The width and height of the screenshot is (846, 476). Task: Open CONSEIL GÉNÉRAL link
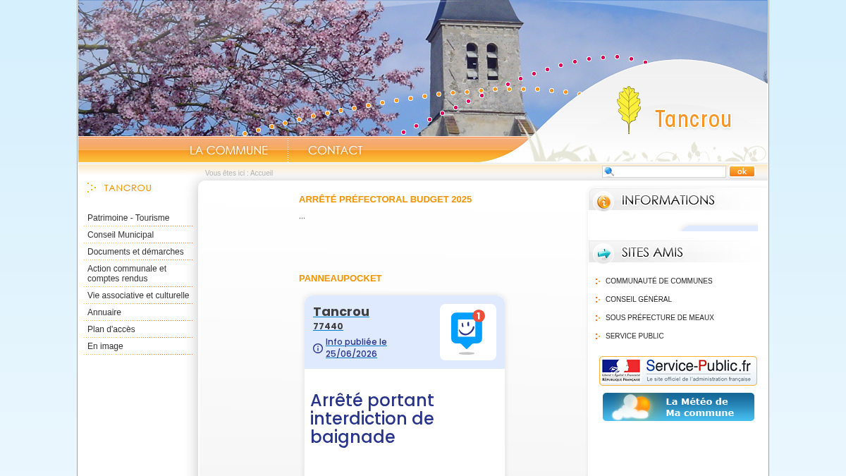pyautogui.click(x=639, y=300)
